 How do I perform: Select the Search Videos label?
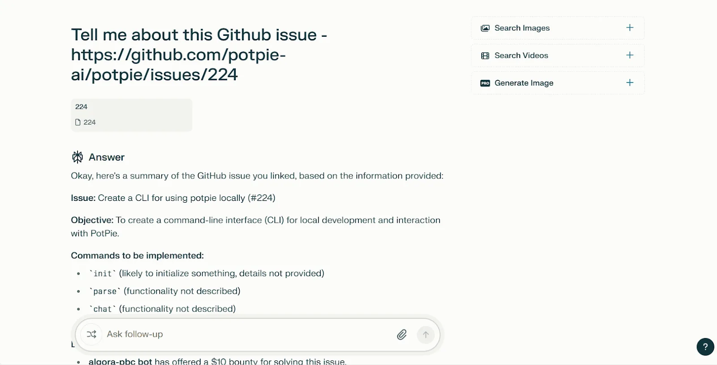[x=521, y=56]
